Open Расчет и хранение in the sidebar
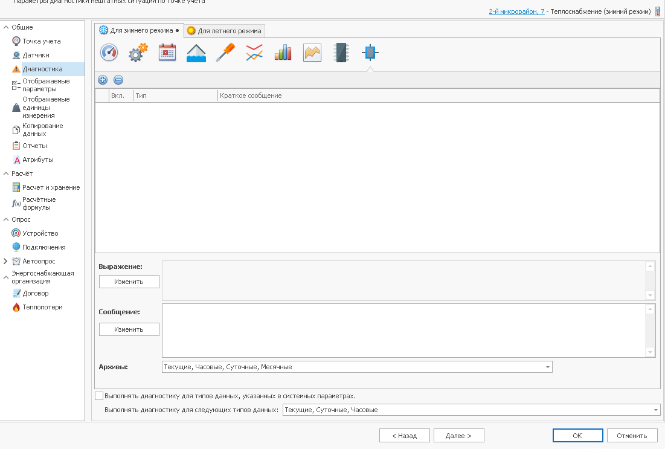This screenshot has width=665, height=449. (51, 187)
